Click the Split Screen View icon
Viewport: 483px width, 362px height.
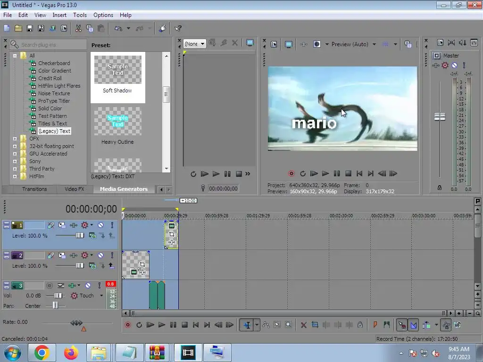point(316,44)
